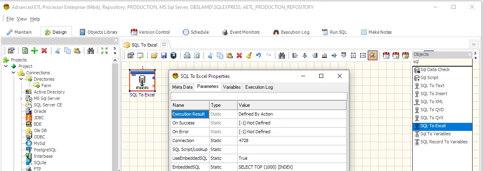
Task: Open the left panel toolbar overflow chevron
Action: pyautogui.click(x=115, y=51)
